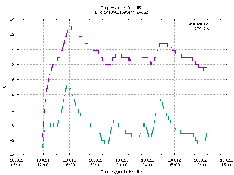
Task: Click the ima_dpu peak near 5 °C
Action: click(x=68, y=85)
